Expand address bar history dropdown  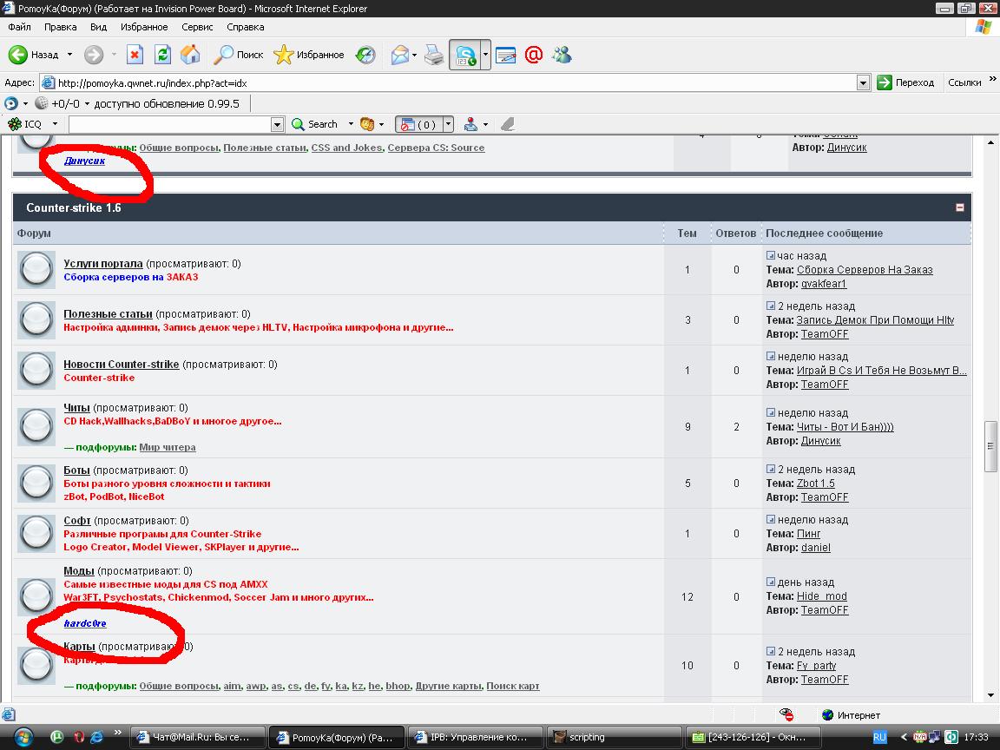pyautogui.click(x=863, y=83)
